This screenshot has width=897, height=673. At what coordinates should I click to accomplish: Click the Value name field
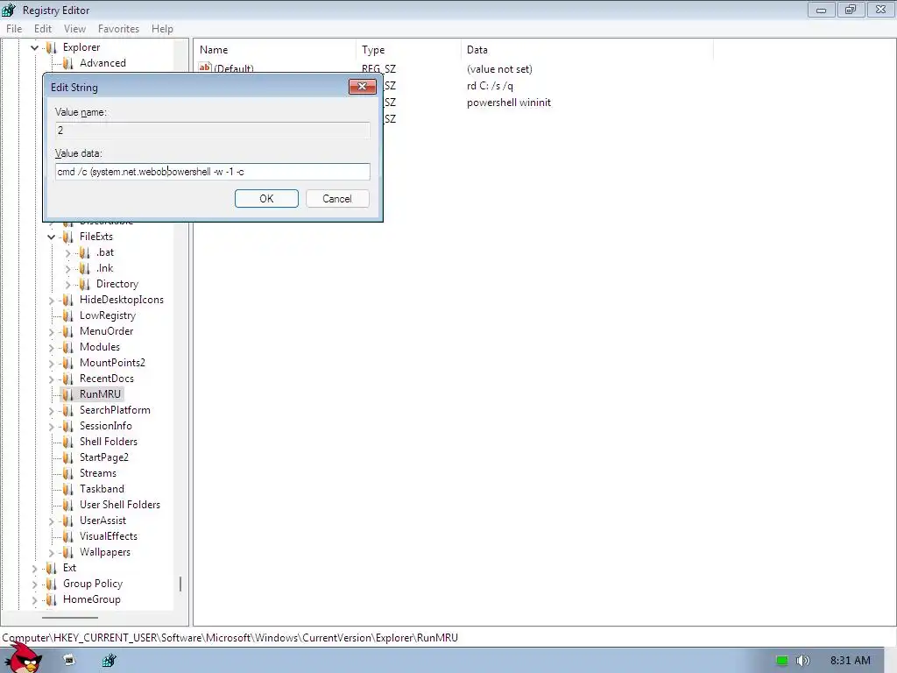tap(212, 131)
